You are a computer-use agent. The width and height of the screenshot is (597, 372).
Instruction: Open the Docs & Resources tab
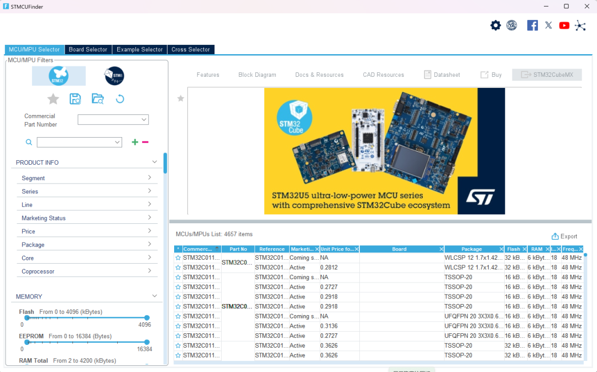pos(320,75)
